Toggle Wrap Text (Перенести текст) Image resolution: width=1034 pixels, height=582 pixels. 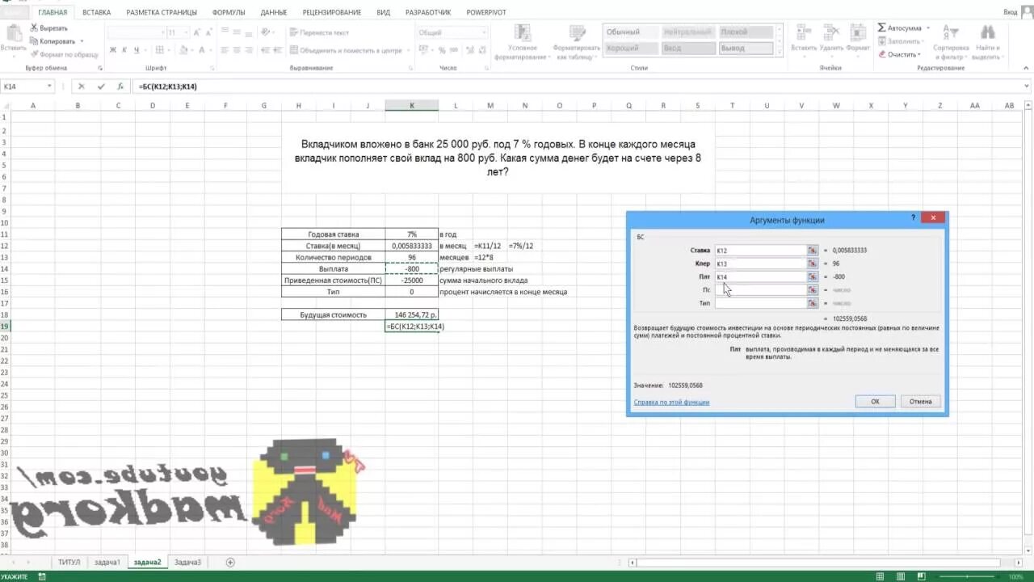tap(319, 32)
